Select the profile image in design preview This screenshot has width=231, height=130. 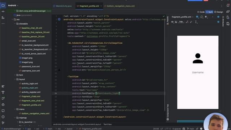point(198,58)
